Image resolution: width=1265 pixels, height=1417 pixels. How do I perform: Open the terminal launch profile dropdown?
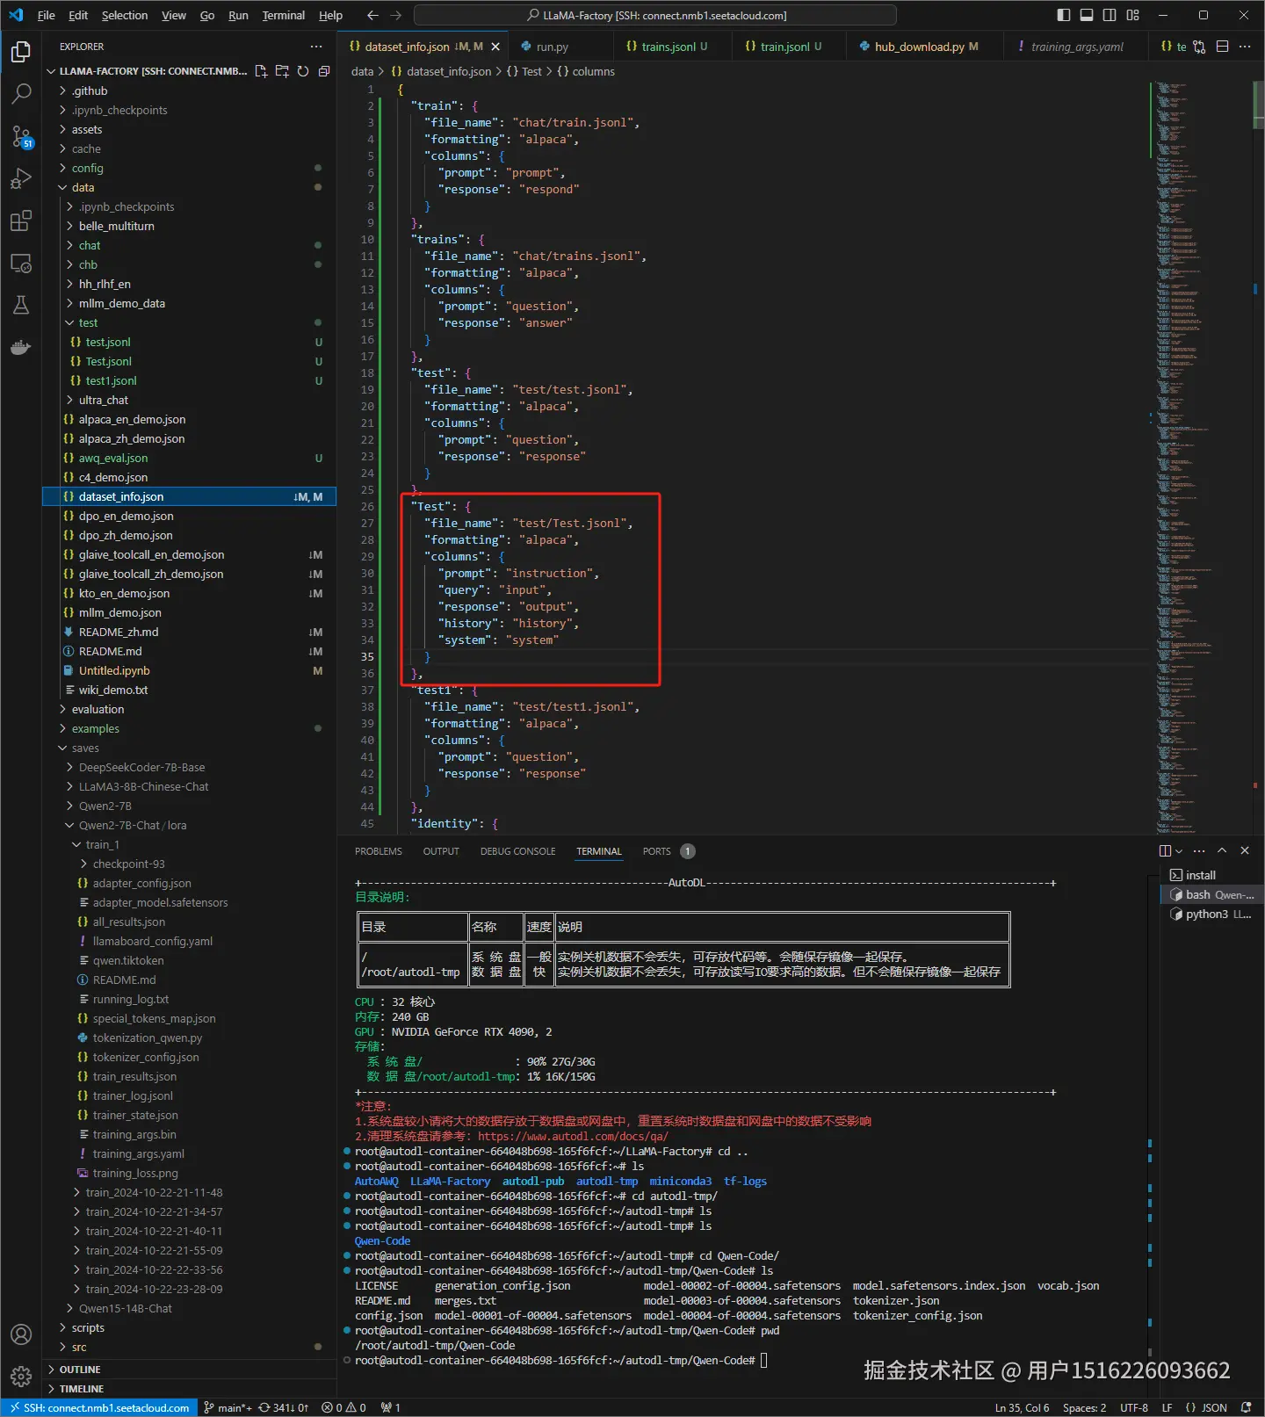point(1179,850)
